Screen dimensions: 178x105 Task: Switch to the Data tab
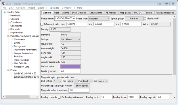(x=57, y=13)
